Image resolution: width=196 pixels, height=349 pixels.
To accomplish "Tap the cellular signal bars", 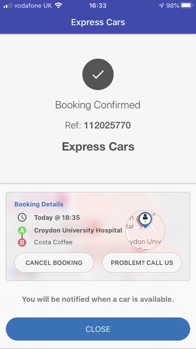I will pos(8,6).
